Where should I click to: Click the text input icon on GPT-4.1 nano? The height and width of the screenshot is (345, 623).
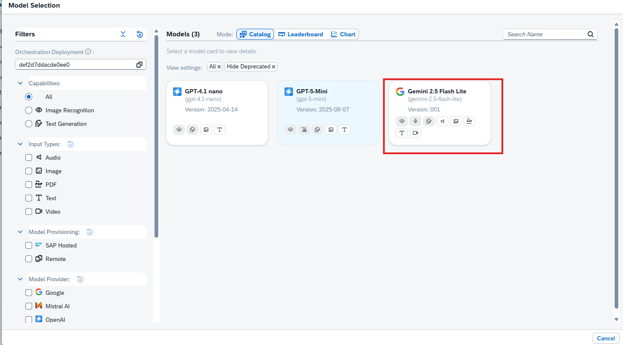click(x=219, y=130)
